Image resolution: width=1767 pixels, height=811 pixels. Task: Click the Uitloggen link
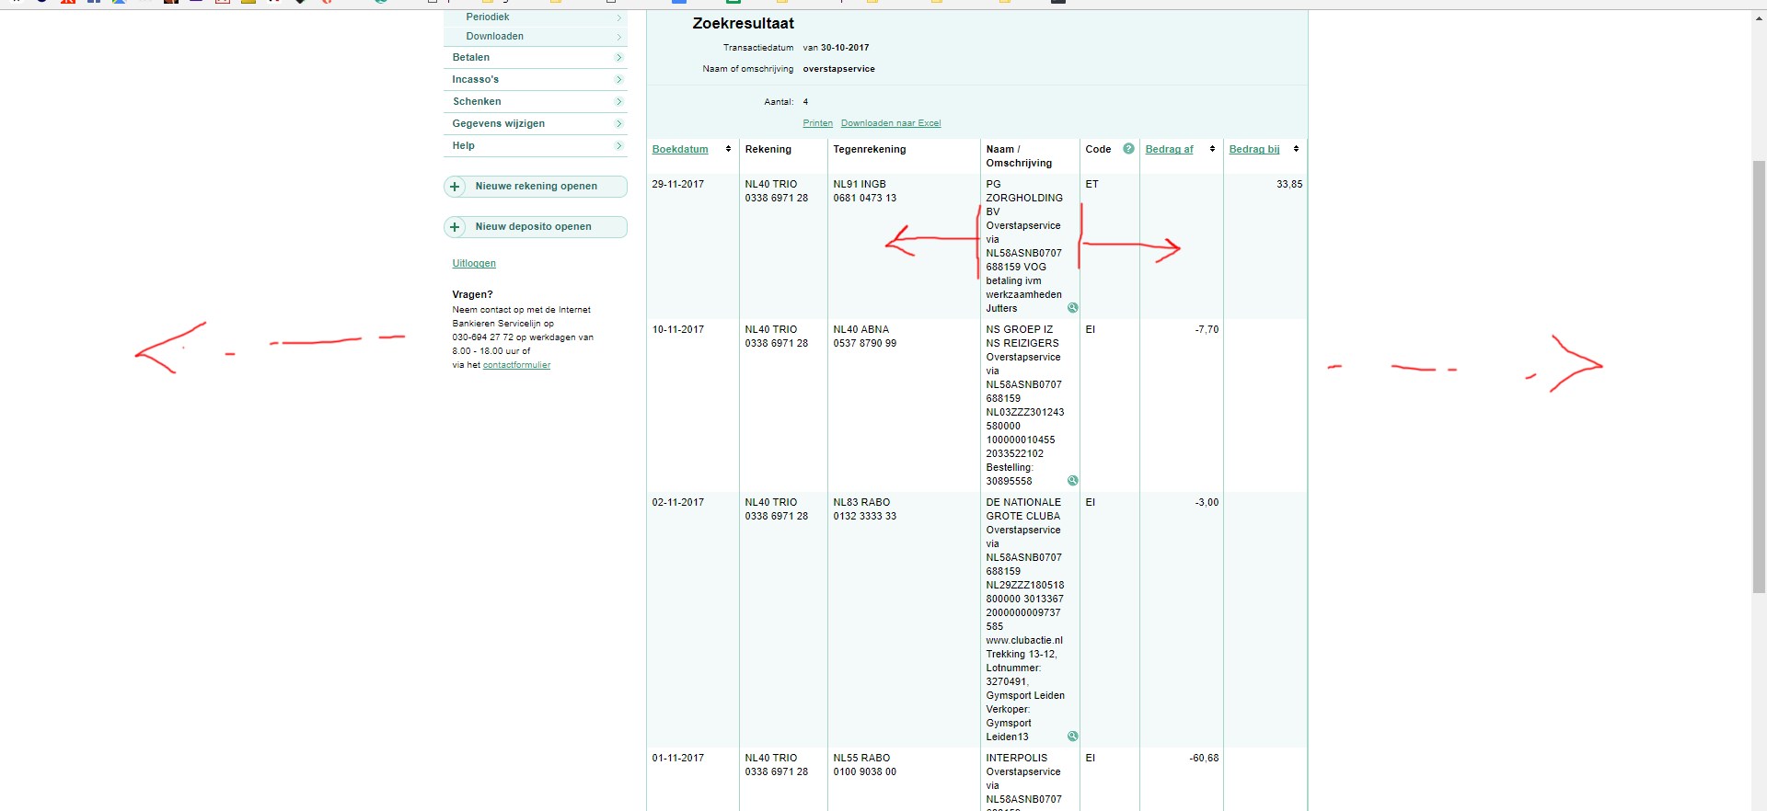[x=474, y=263]
